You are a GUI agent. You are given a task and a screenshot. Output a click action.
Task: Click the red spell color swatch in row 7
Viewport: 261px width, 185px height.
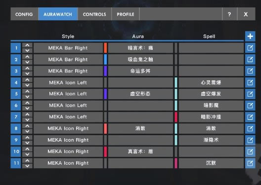point(176,117)
